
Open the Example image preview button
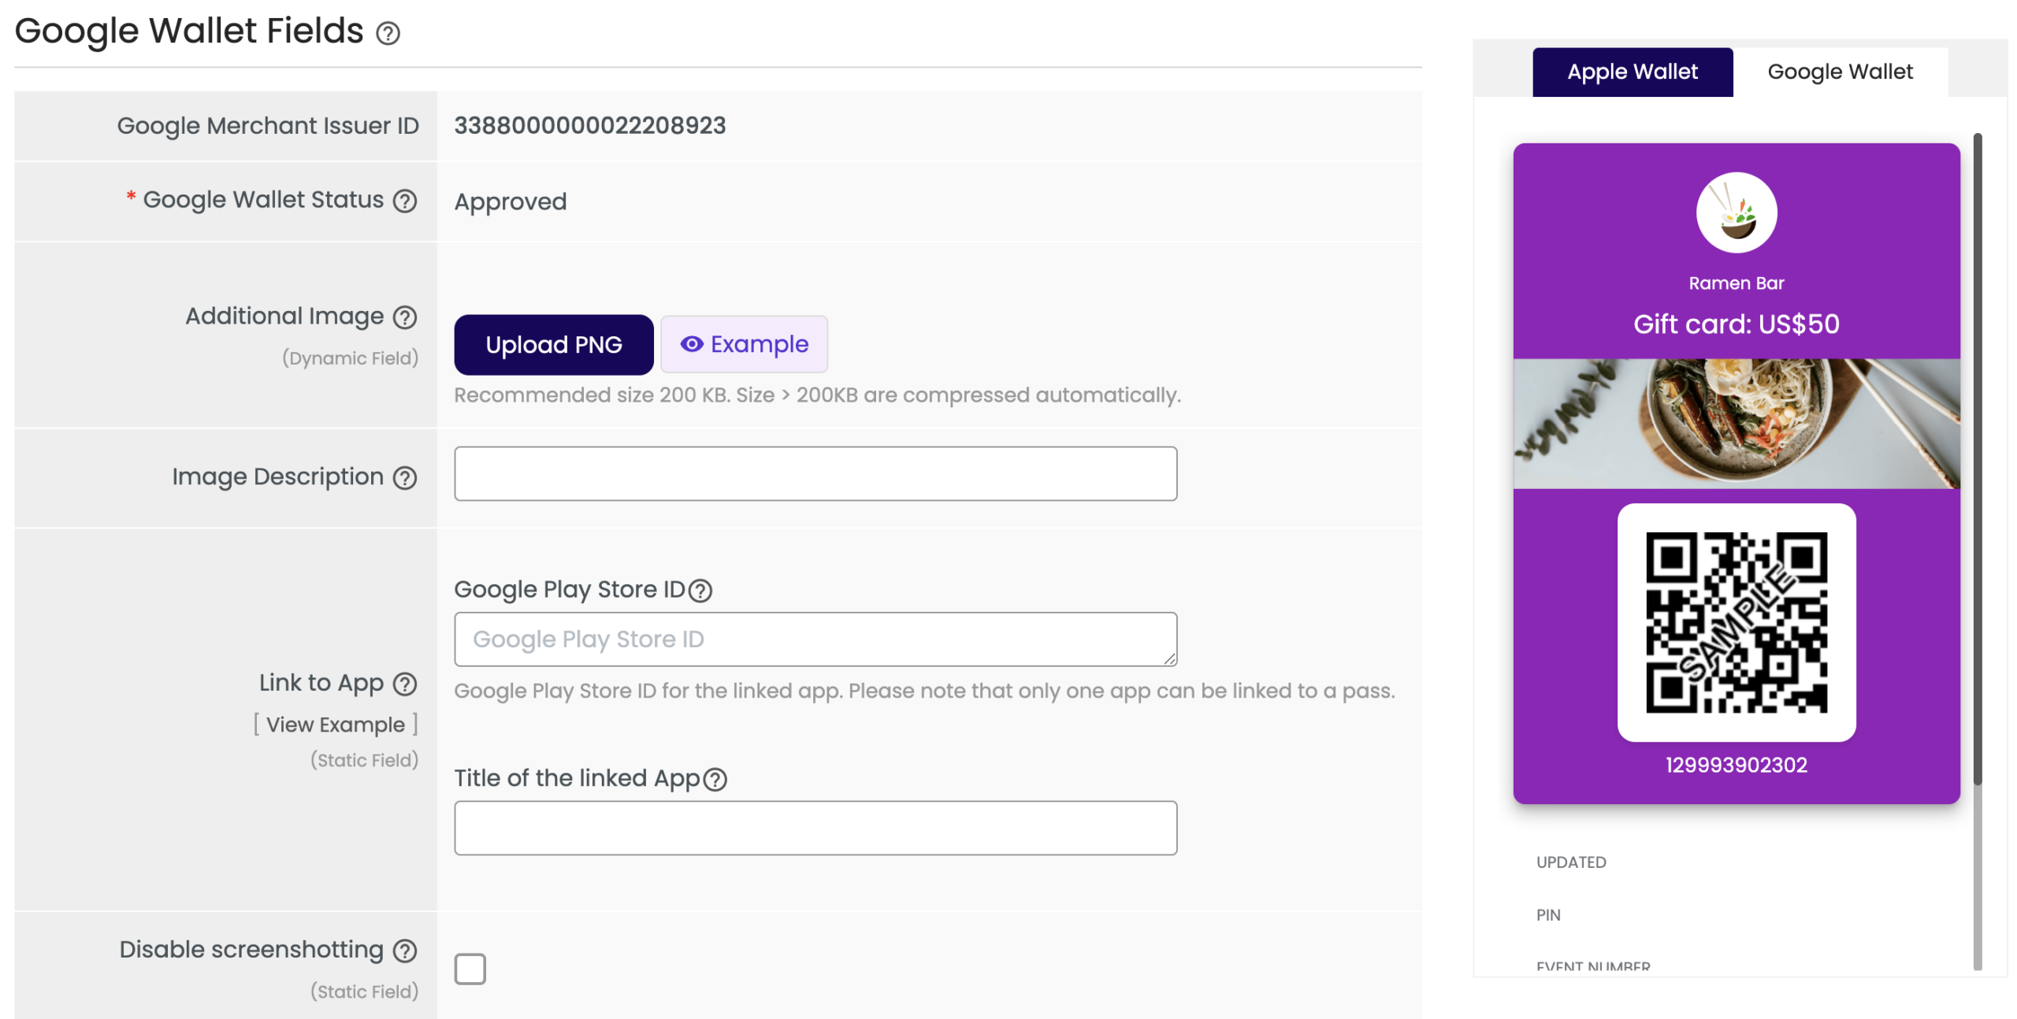pyautogui.click(x=744, y=345)
